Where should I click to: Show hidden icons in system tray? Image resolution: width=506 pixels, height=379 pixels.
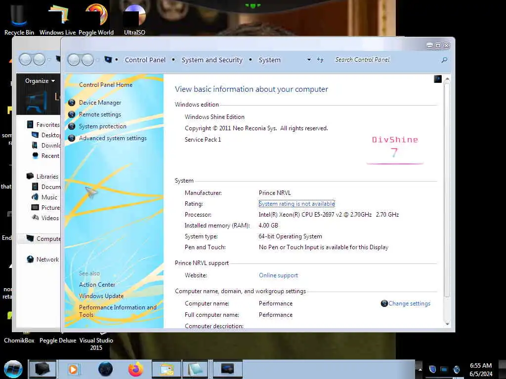click(x=420, y=369)
